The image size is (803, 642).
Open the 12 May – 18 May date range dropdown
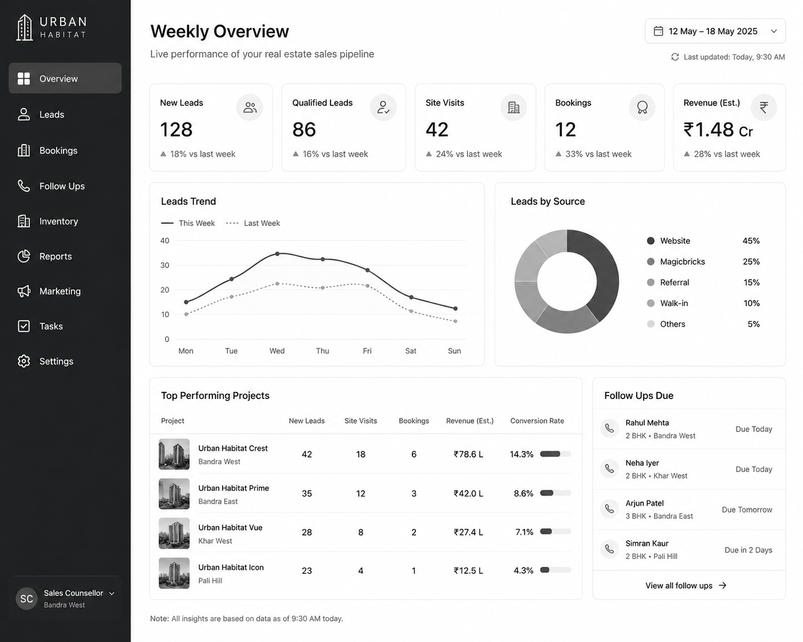pos(715,31)
